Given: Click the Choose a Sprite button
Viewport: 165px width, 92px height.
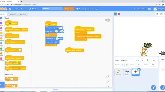Looking at the screenshot, I should pyautogui.click(x=153, y=87).
